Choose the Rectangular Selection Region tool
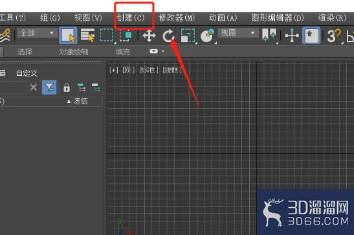 pyautogui.click(x=107, y=36)
